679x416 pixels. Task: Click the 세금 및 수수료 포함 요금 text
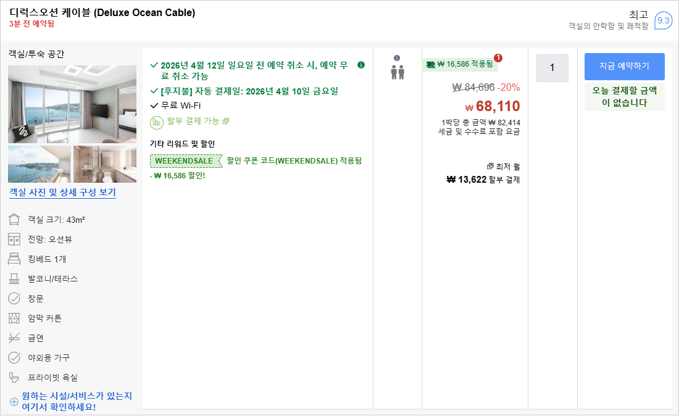(479, 131)
